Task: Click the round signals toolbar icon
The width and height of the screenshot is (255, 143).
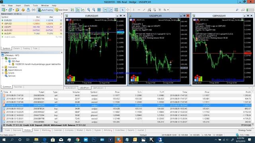Action: click(33, 10)
